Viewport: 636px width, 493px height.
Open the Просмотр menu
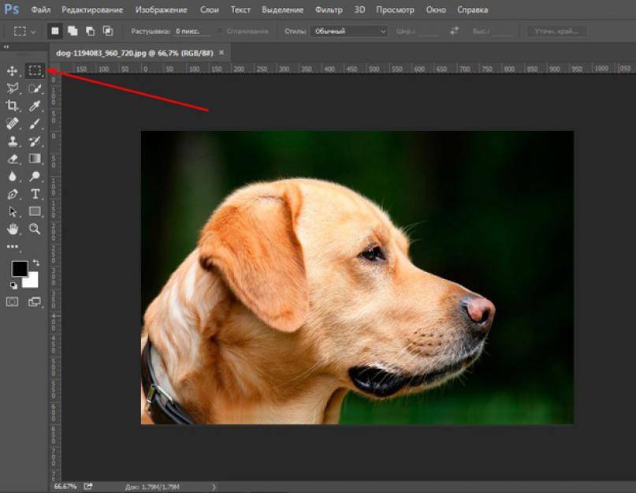(x=395, y=9)
